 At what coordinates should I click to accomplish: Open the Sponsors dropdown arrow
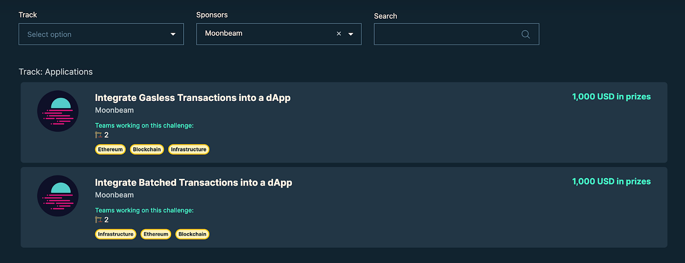[351, 34]
